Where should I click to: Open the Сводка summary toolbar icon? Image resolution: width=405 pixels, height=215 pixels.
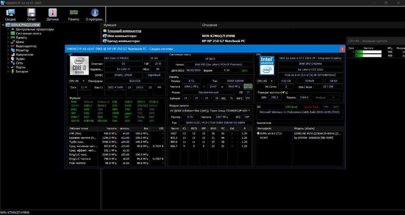point(11,15)
